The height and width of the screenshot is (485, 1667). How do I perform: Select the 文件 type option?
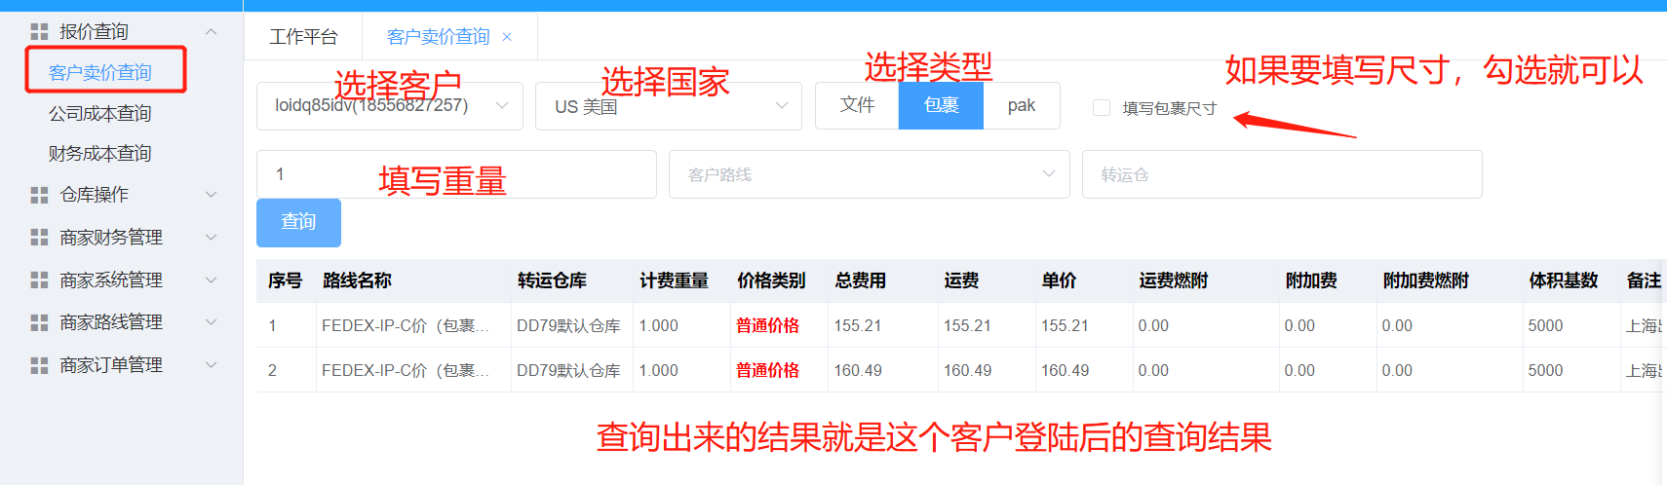(x=857, y=105)
